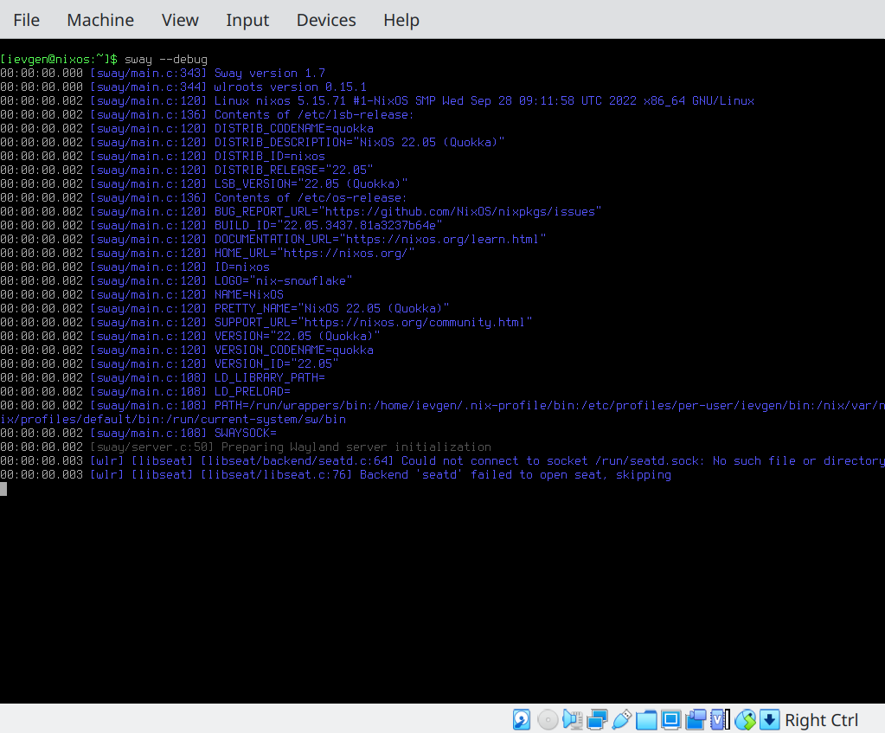Click the "DISTRIB_CODENAME=quokka" text

(x=294, y=128)
